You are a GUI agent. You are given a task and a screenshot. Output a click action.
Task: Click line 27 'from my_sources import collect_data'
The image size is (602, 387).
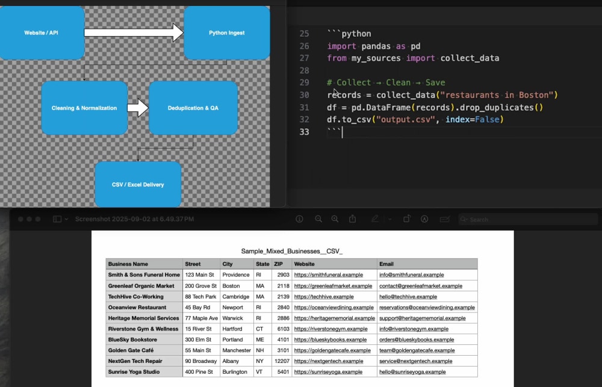[x=413, y=58]
